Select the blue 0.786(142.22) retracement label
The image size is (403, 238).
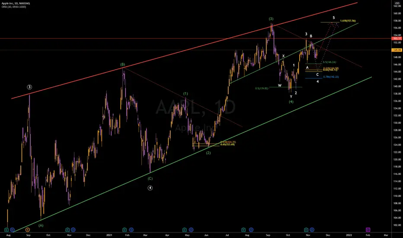click(x=331, y=77)
